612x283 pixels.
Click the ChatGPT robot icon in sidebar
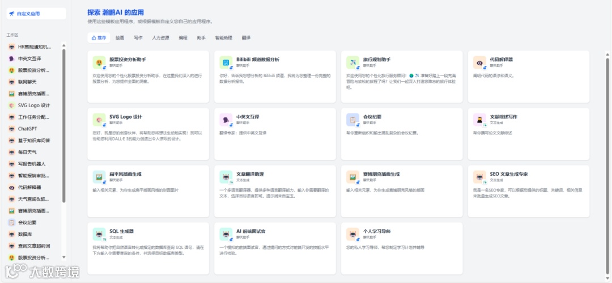tap(12, 129)
